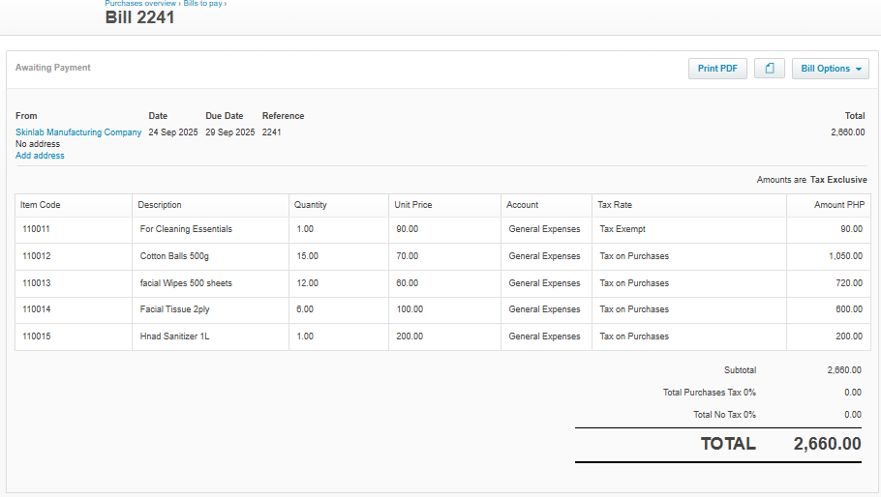This screenshot has height=497, width=881.
Task: Navigate to Bills to pay breadcrumb
Action: (203, 4)
